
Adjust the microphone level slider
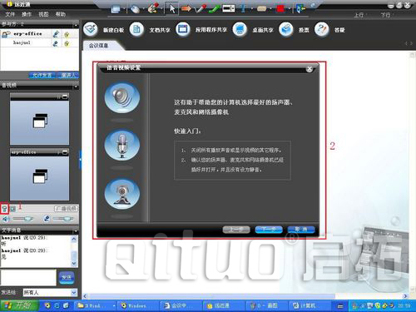pyautogui.click(x=63, y=219)
